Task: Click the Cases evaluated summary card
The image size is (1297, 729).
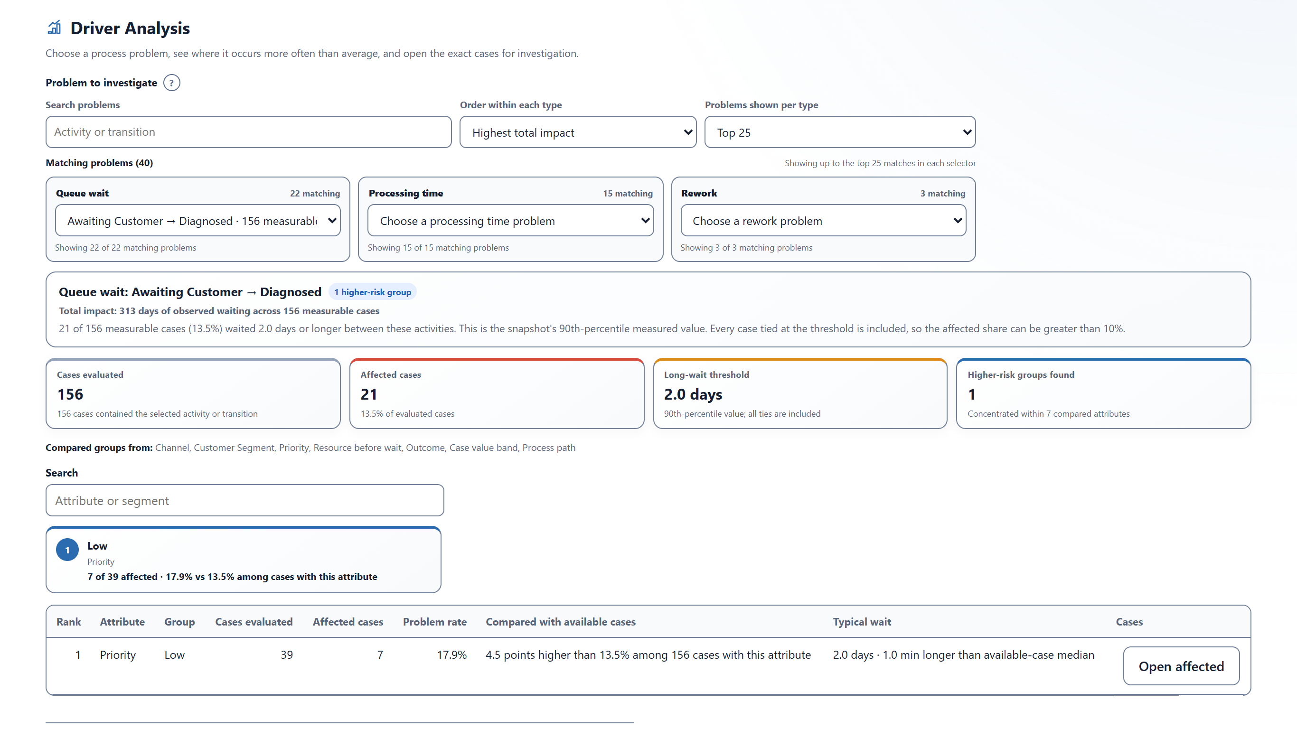Action: click(x=193, y=394)
